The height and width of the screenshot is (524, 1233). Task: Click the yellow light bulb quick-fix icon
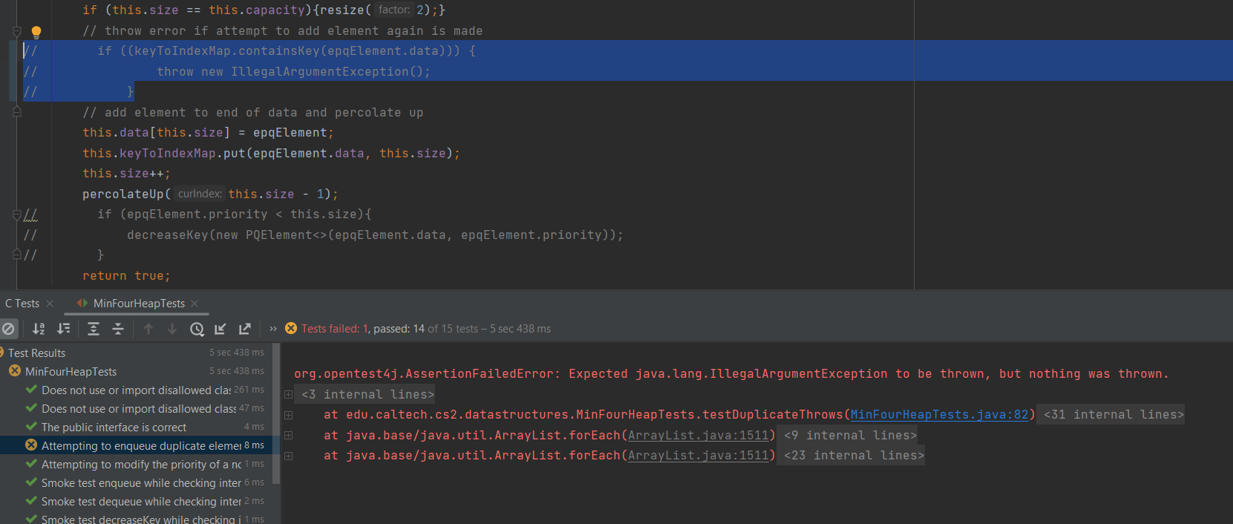[36, 32]
